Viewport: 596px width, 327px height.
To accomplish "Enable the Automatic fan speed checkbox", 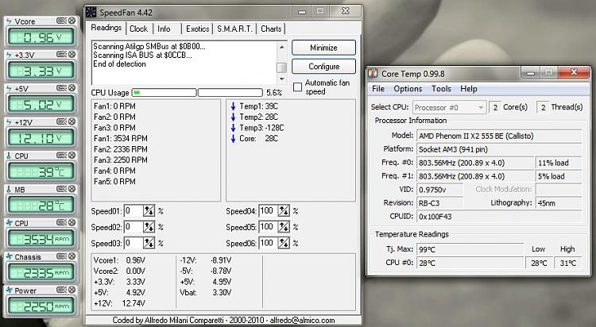I will pos(298,87).
